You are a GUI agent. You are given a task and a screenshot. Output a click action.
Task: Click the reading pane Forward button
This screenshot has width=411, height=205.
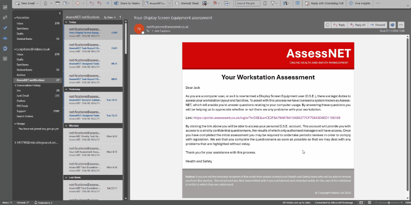click(377, 25)
